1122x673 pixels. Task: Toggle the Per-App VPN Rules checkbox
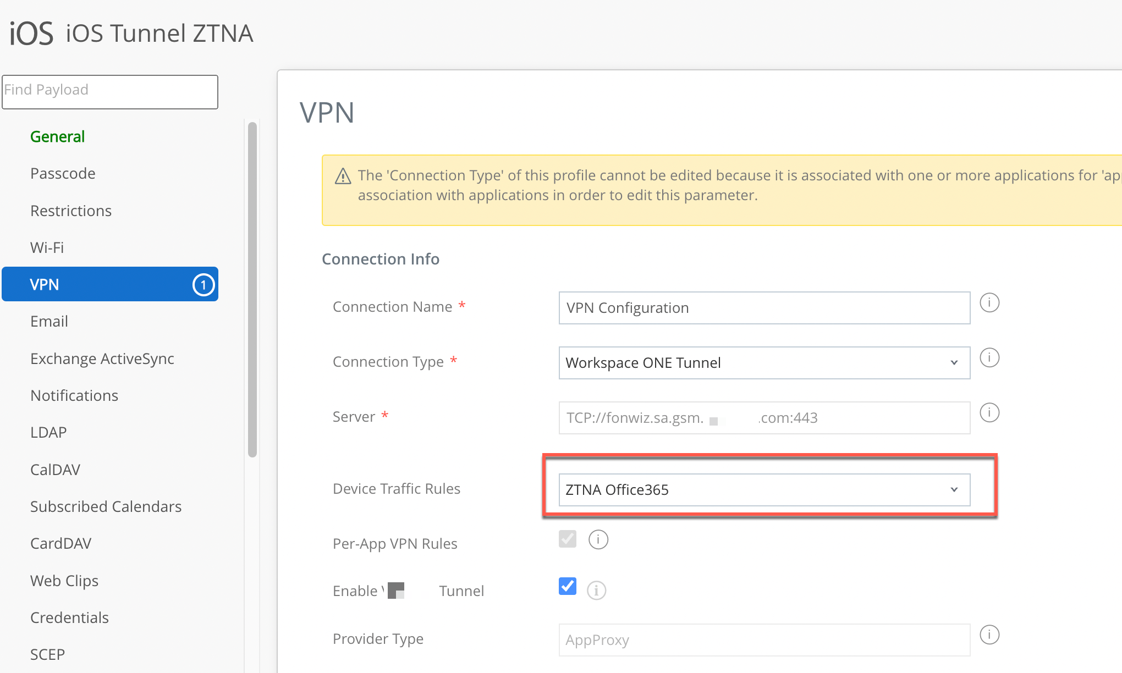567,539
